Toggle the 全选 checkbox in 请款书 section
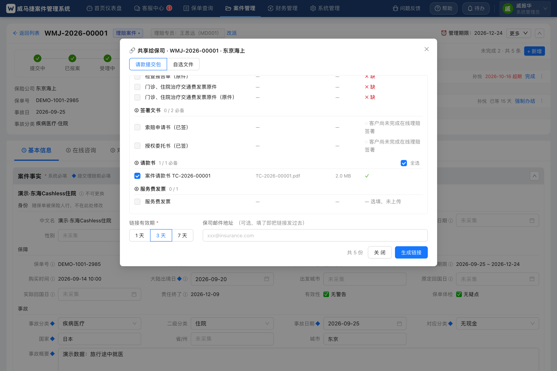Screen dimensions: 557x371 (404, 163)
